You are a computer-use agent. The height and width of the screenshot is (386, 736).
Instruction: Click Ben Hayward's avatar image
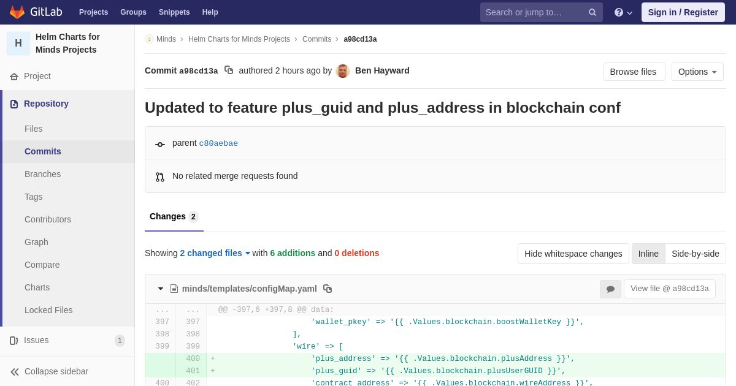click(343, 71)
